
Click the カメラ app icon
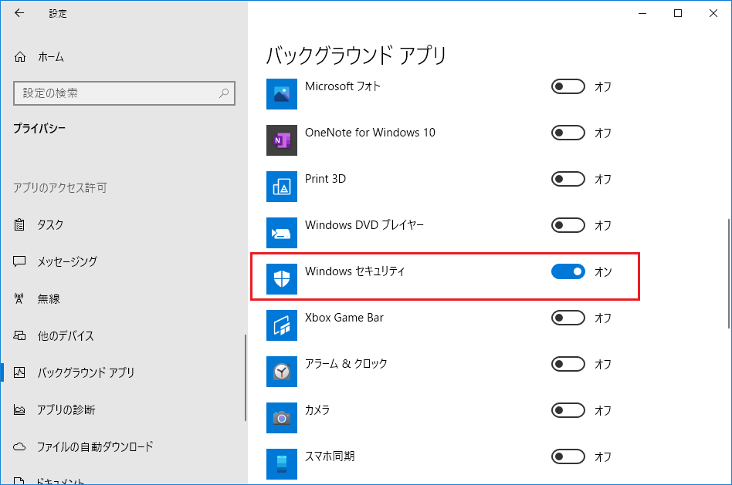(x=282, y=417)
